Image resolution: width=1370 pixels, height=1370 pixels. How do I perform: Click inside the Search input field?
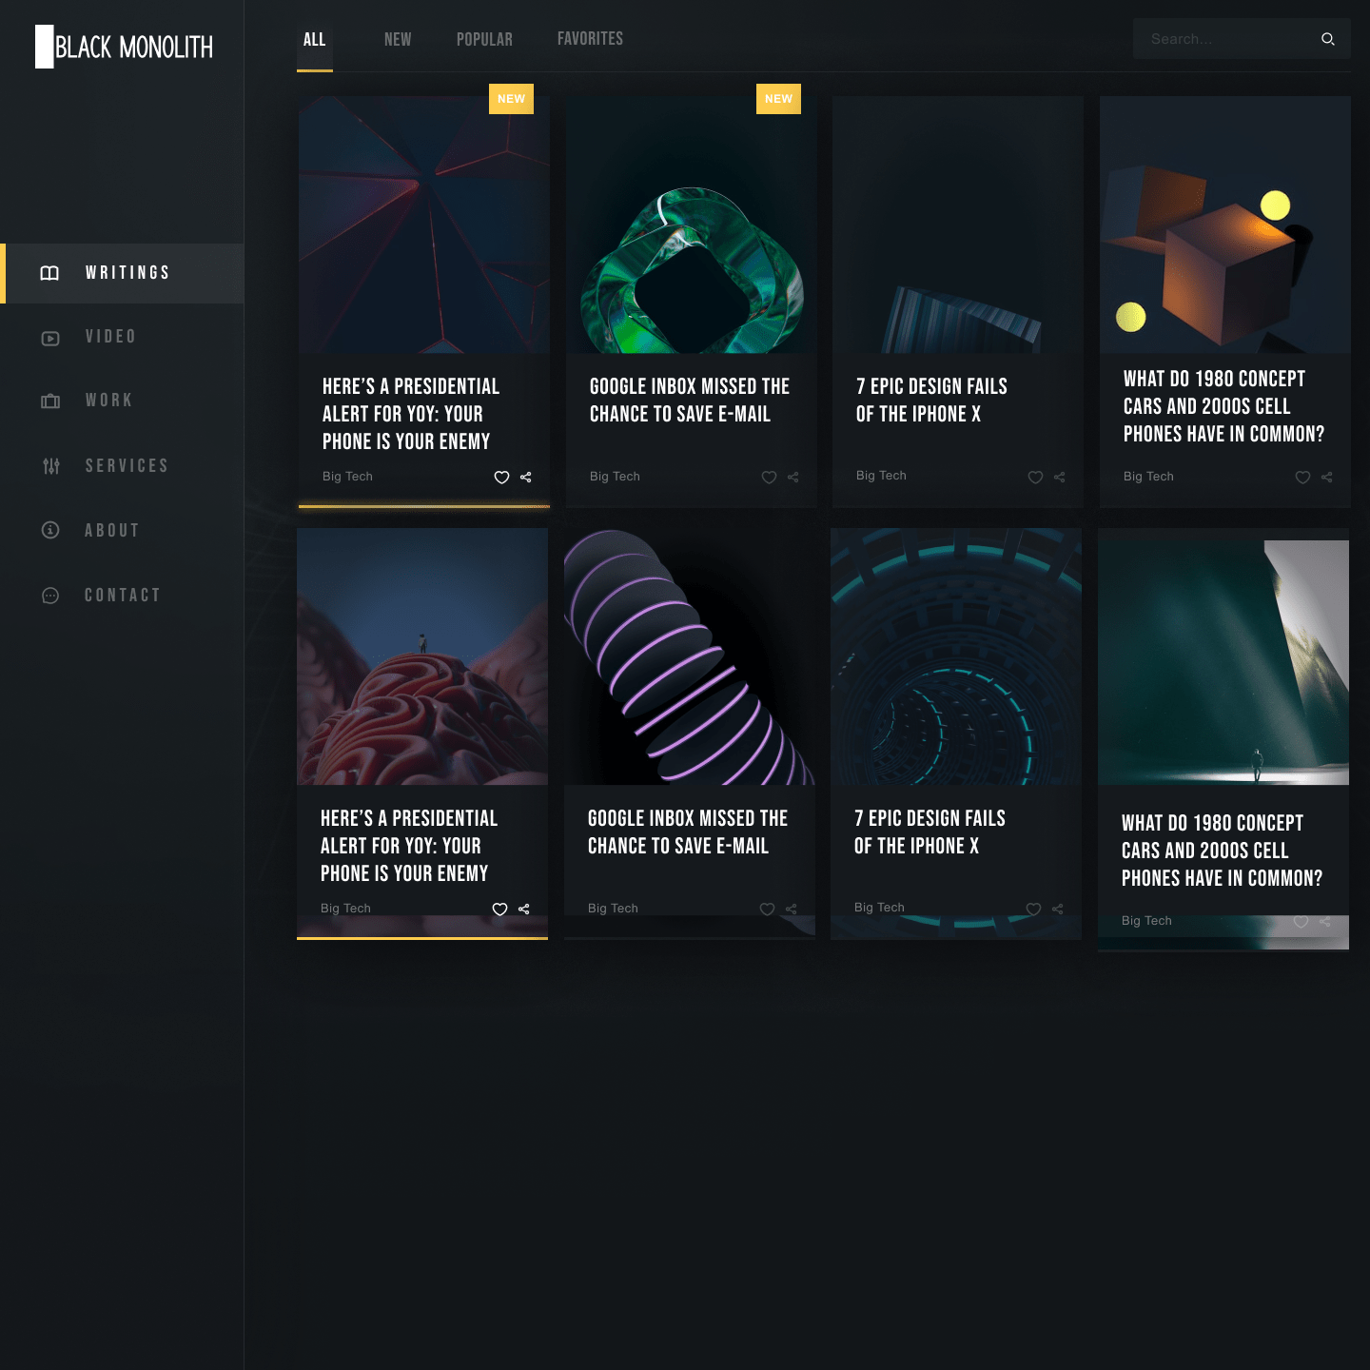click(x=1223, y=39)
